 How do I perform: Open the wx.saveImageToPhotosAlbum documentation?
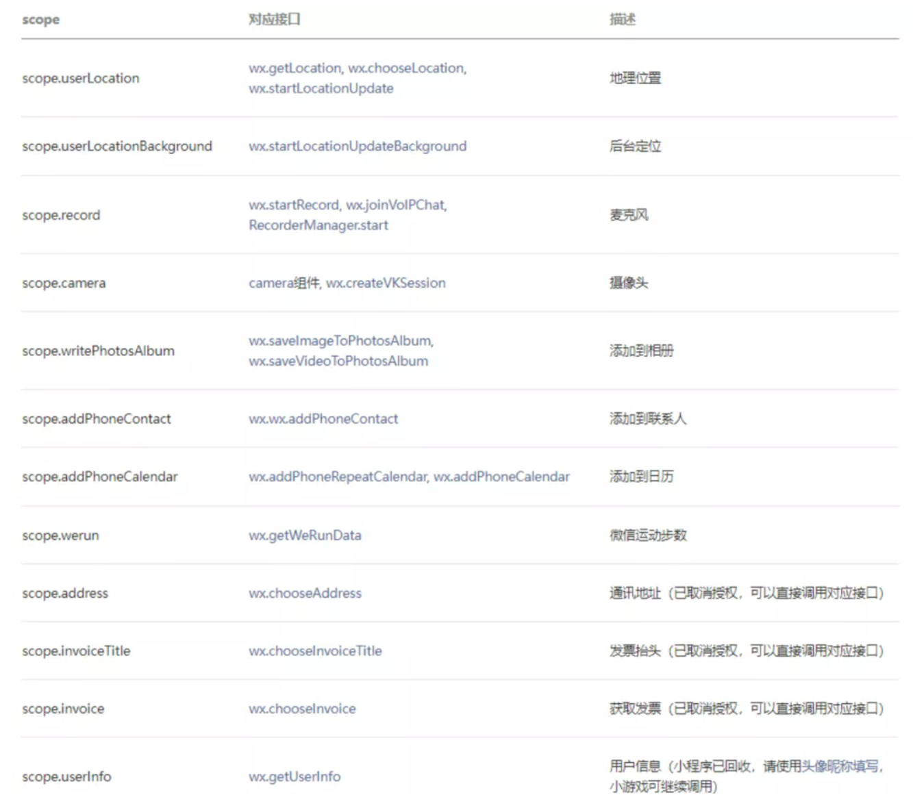click(x=341, y=340)
